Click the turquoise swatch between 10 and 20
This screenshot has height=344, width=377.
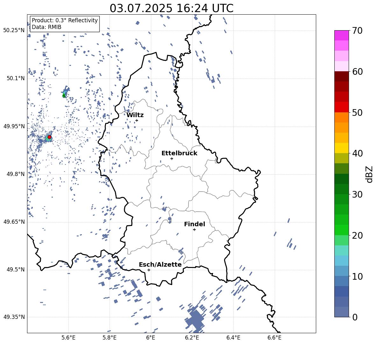pos(341,250)
